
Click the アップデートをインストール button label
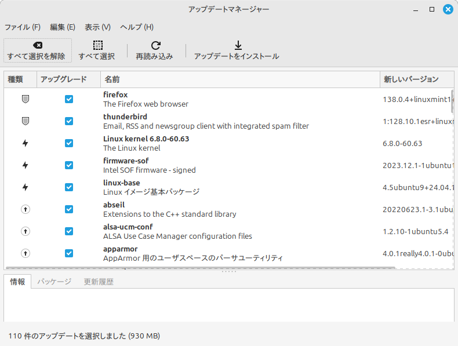[x=237, y=56]
